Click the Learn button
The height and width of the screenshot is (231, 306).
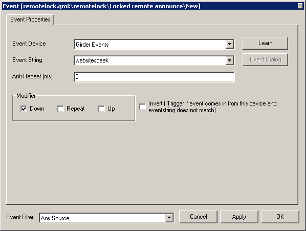point(265,43)
